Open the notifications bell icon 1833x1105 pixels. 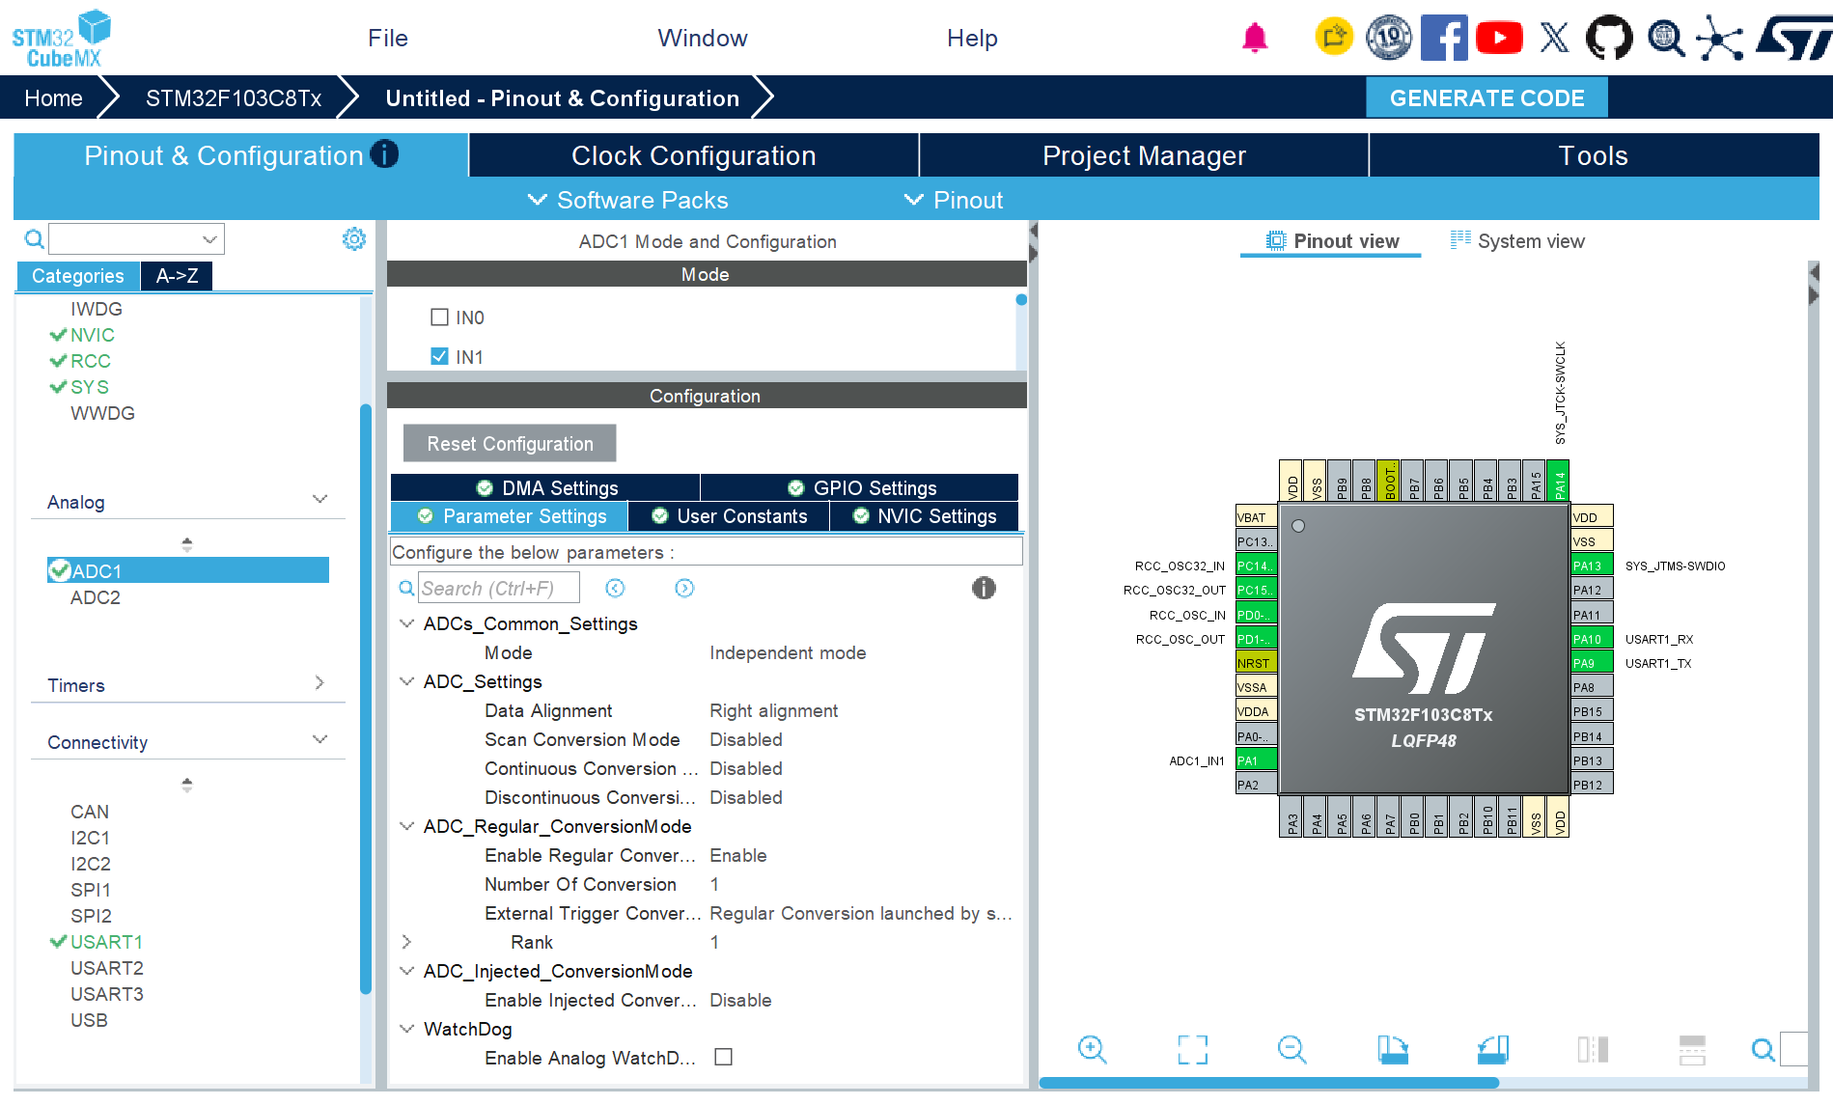coord(1255,38)
